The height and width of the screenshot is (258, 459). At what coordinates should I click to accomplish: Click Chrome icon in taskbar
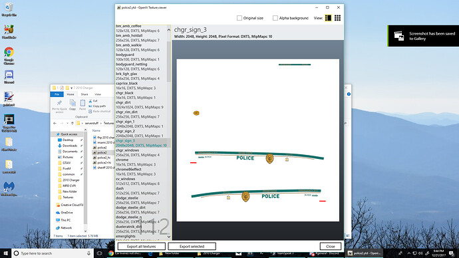(x=111, y=253)
